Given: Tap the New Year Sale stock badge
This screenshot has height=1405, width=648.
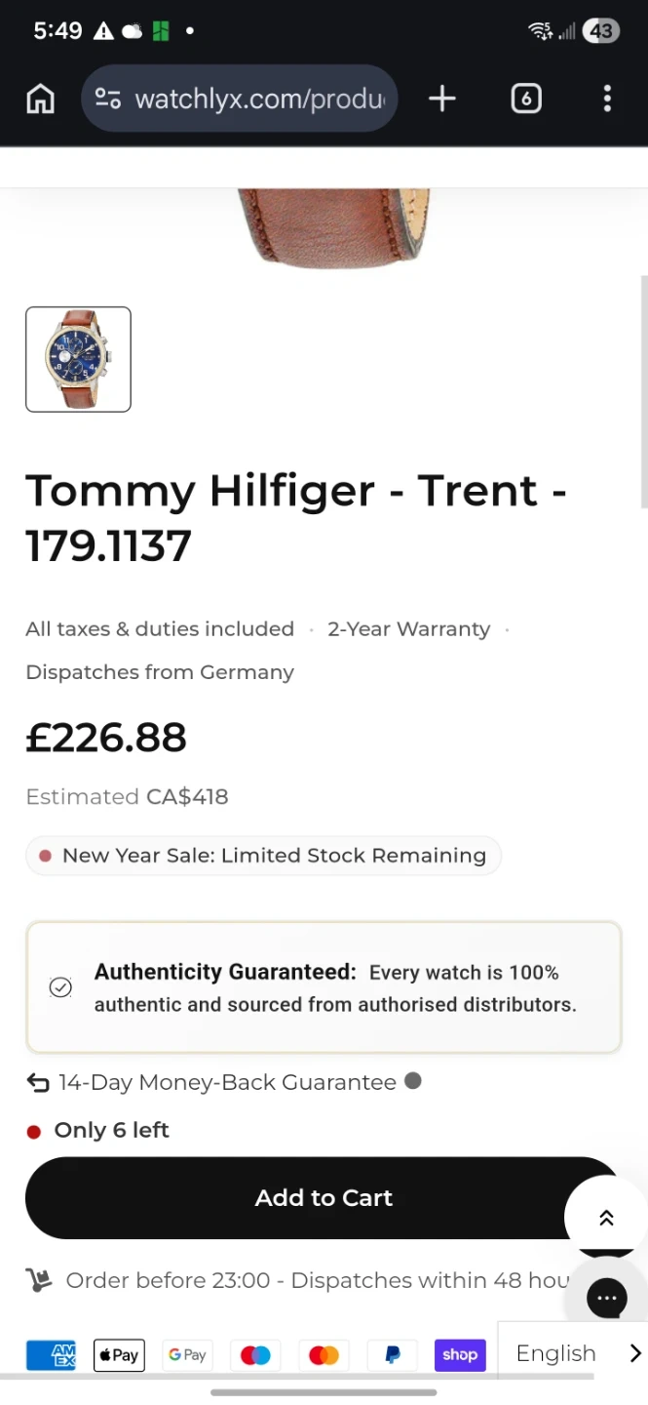Looking at the screenshot, I should [263, 856].
